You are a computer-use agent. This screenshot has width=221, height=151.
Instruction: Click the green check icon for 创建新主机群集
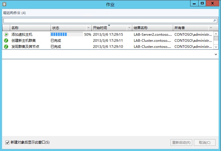click(x=6, y=40)
